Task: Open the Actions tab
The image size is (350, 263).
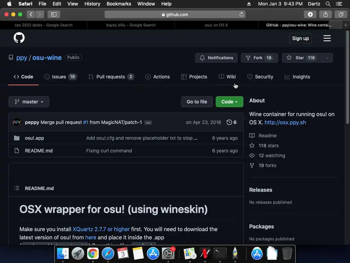Action: (157, 77)
